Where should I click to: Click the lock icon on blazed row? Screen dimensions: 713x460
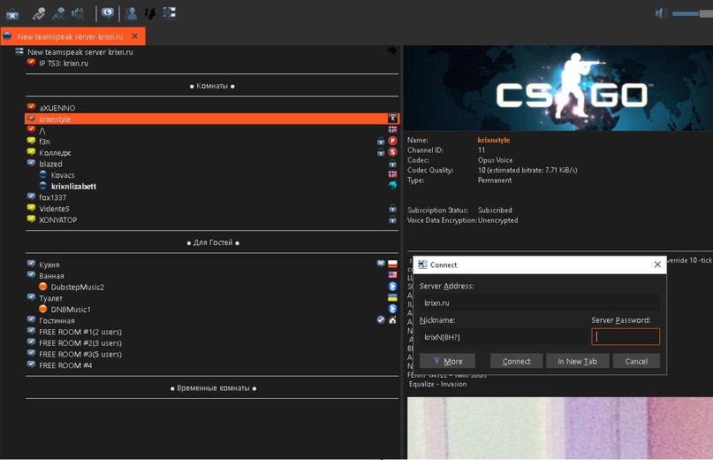[393, 164]
